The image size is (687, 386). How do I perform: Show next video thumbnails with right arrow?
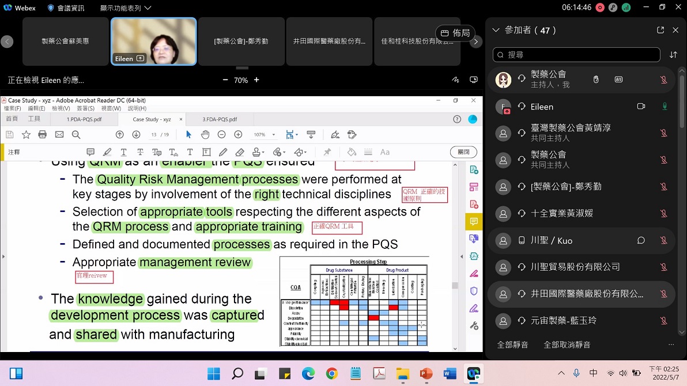(475, 41)
